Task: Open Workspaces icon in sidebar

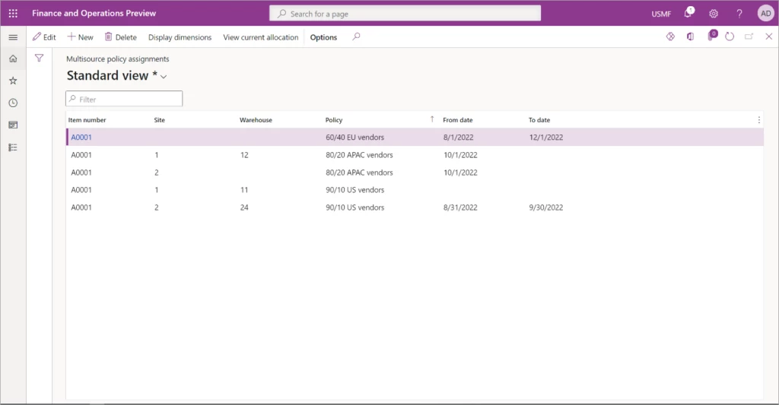Action: coord(14,125)
